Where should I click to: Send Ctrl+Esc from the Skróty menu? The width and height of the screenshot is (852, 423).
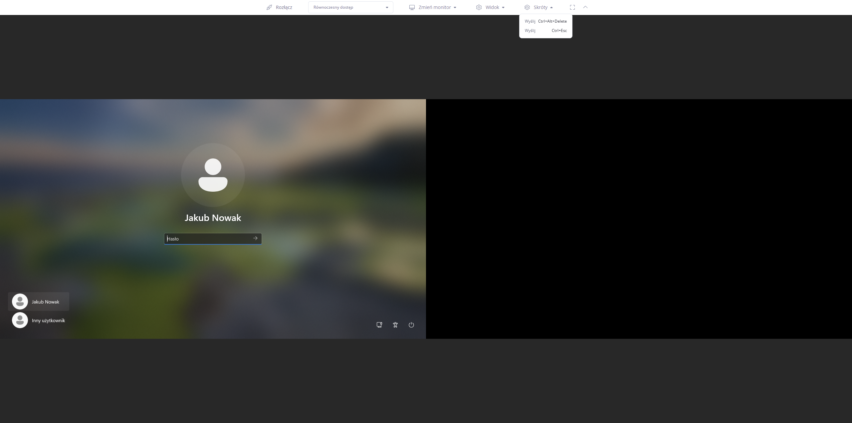tap(545, 31)
